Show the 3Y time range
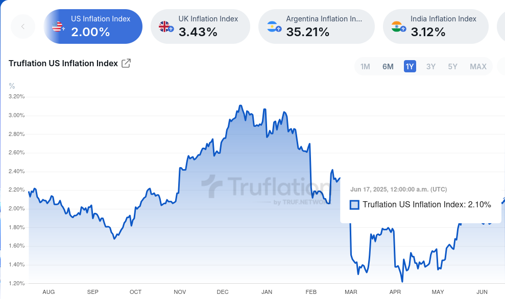Image resolution: width=505 pixels, height=299 pixels. tap(431, 67)
